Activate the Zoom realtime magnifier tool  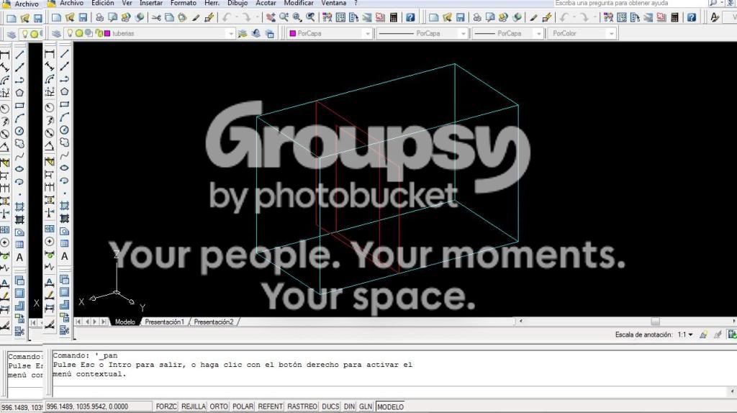click(x=284, y=18)
